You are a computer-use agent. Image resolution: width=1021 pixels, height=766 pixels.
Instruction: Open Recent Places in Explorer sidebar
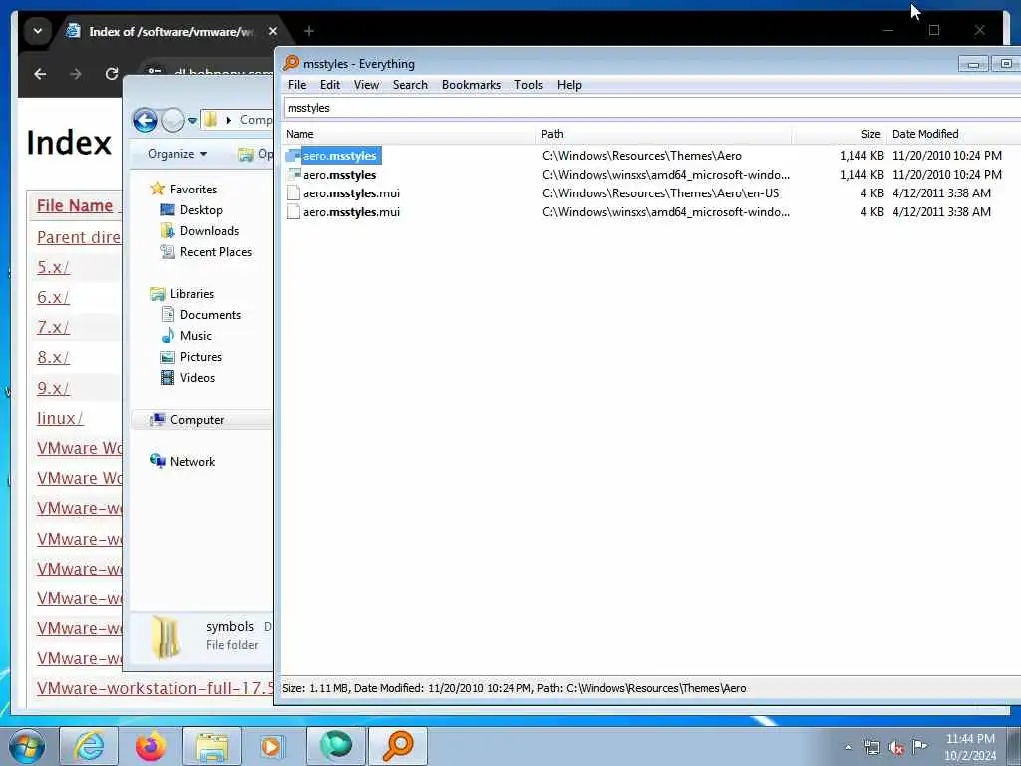tap(215, 251)
